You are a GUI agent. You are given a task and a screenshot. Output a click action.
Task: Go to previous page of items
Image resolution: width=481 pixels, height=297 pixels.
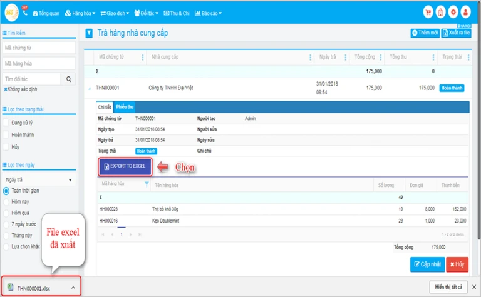click(112, 234)
